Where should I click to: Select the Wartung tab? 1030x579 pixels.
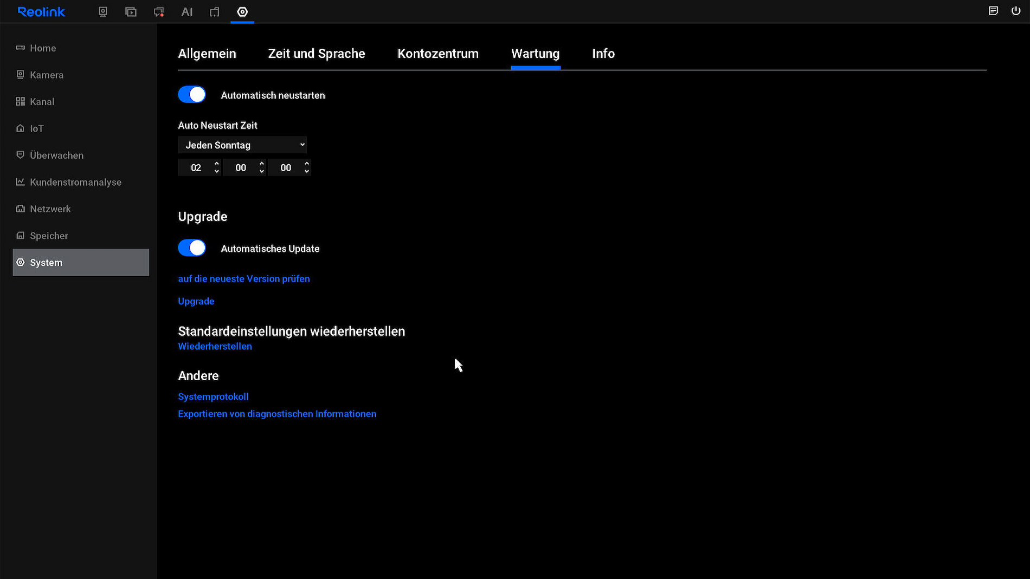point(536,54)
